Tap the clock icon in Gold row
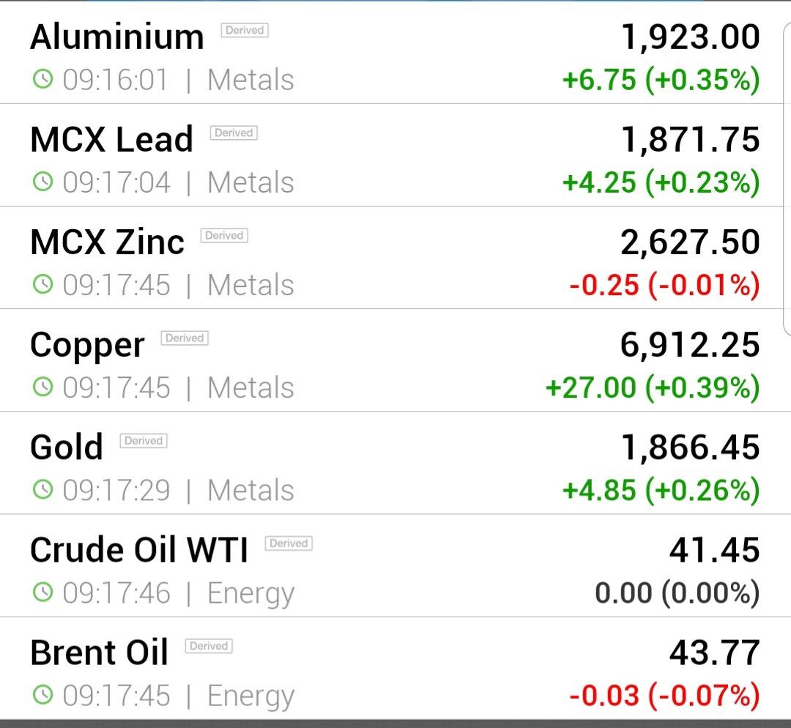Image resolution: width=791 pixels, height=728 pixels. pos(43,489)
